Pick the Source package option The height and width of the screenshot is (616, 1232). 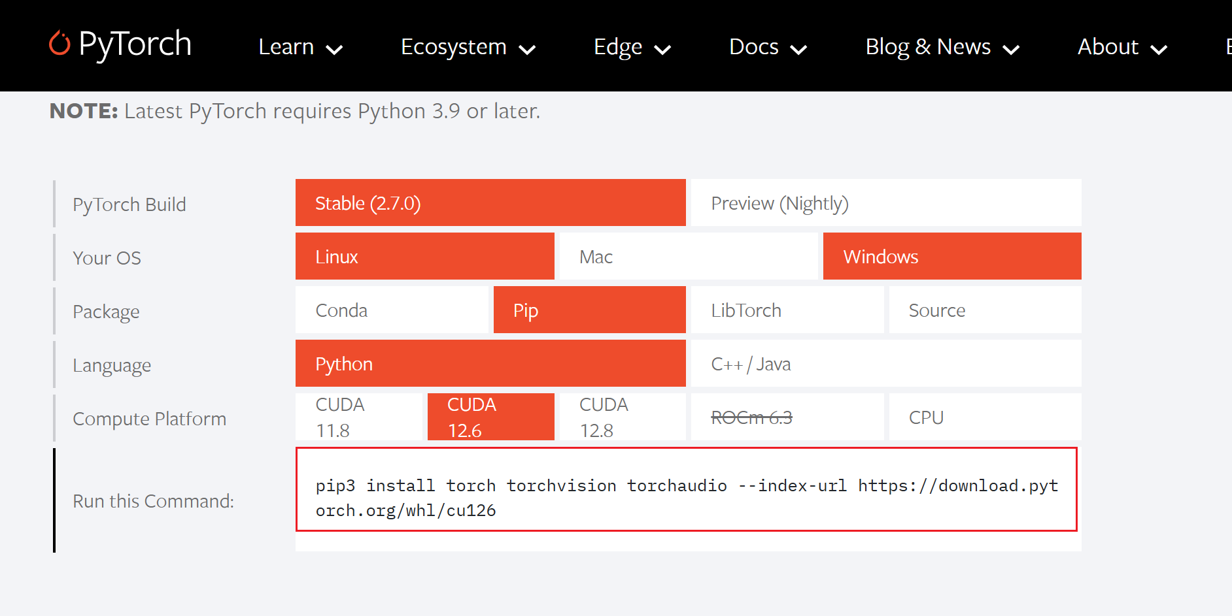[984, 310]
